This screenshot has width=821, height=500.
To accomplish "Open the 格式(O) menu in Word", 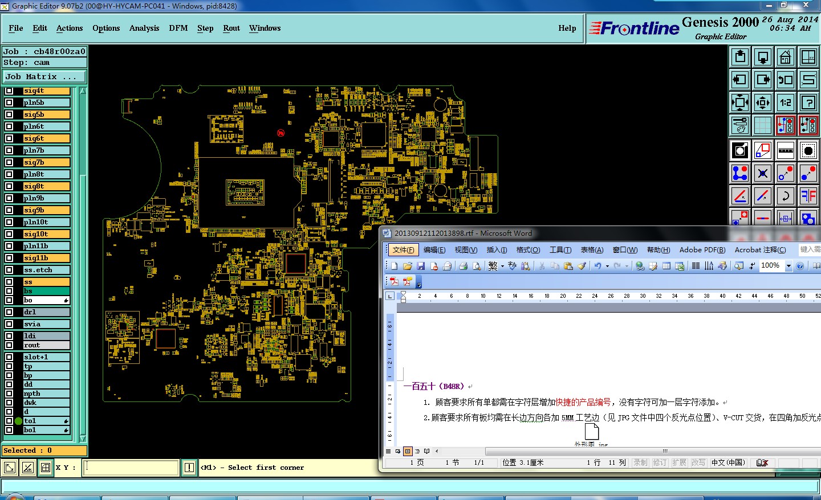I will click(528, 250).
